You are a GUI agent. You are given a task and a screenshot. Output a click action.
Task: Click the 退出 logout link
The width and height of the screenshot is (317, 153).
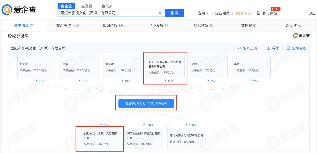pos(312,13)
